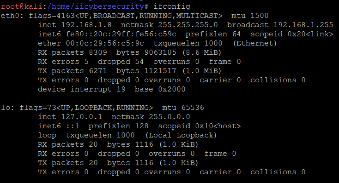Click the ifconfig command text
This screenshot has height=183, width=339.
tap(172, 7)
